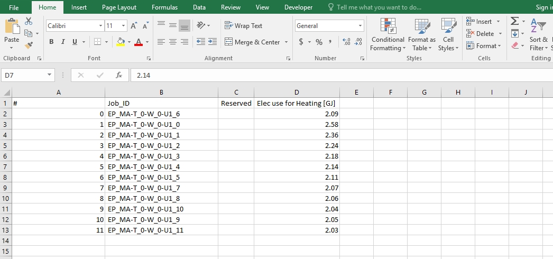Open the General number format dropdown
This screenshot has height=259, width=553.
point(360,26)
